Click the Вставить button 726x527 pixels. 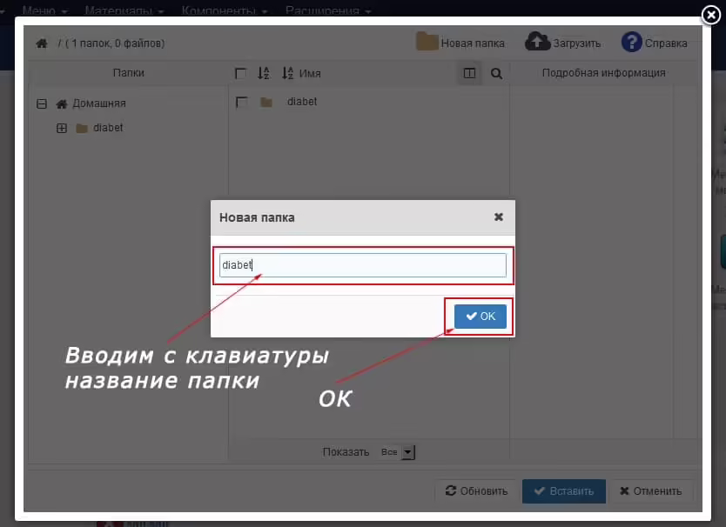pyautogui.click(x=564, y=491)
